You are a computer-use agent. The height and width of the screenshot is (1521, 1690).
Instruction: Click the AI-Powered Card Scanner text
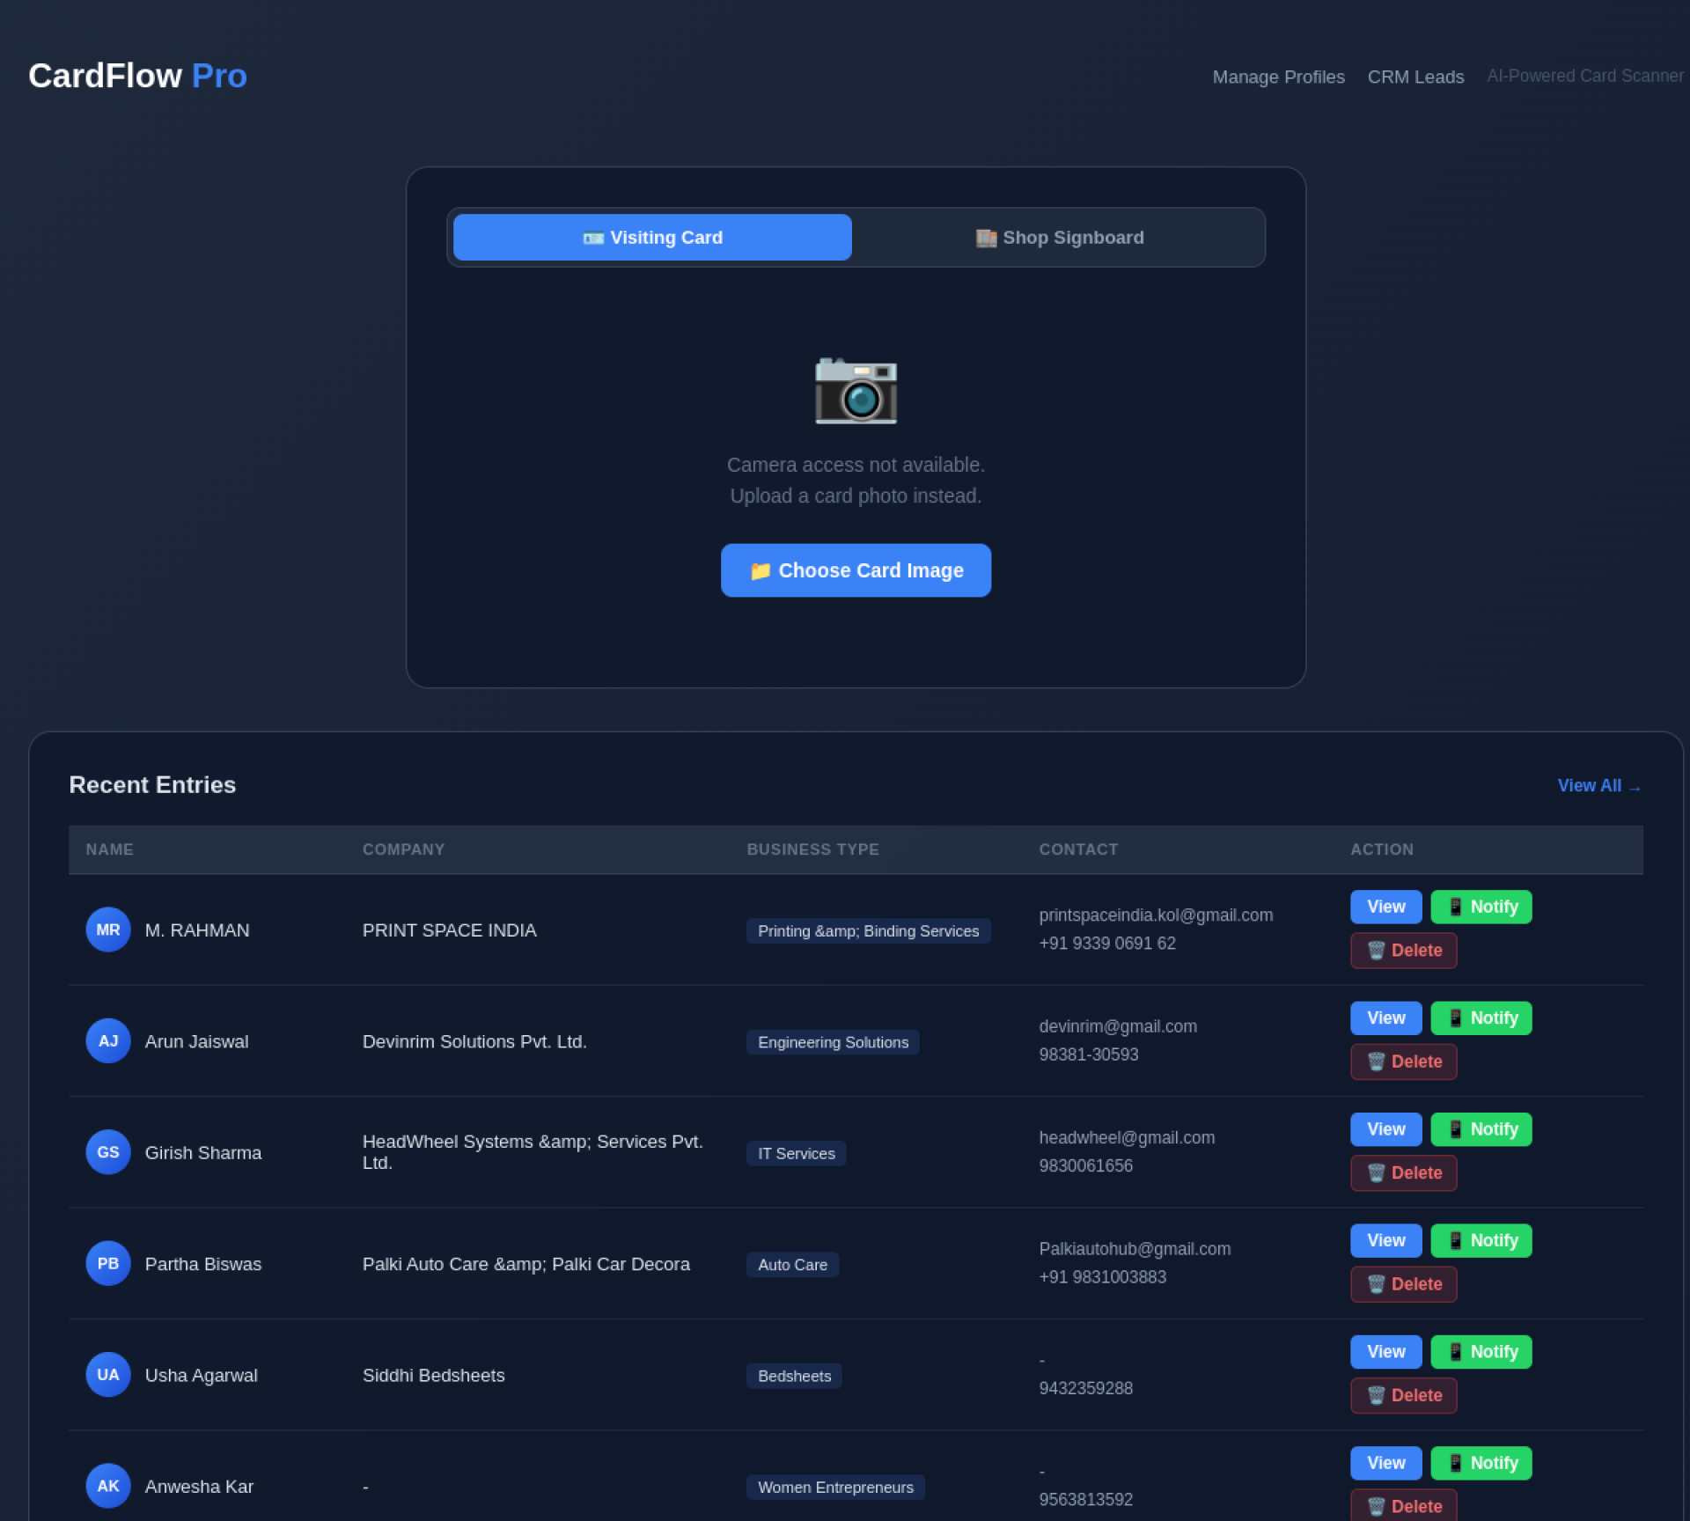point(1584,76)
